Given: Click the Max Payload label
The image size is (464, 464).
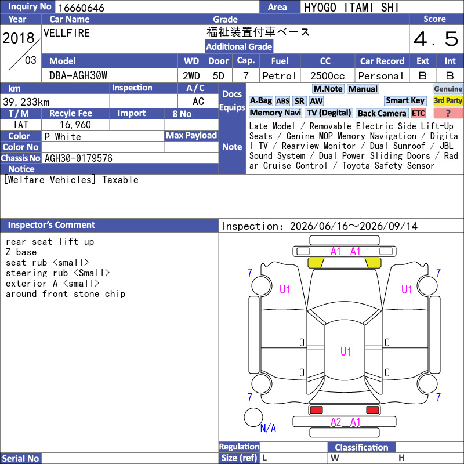Looking at the screenshot, I should pos(191,136).
